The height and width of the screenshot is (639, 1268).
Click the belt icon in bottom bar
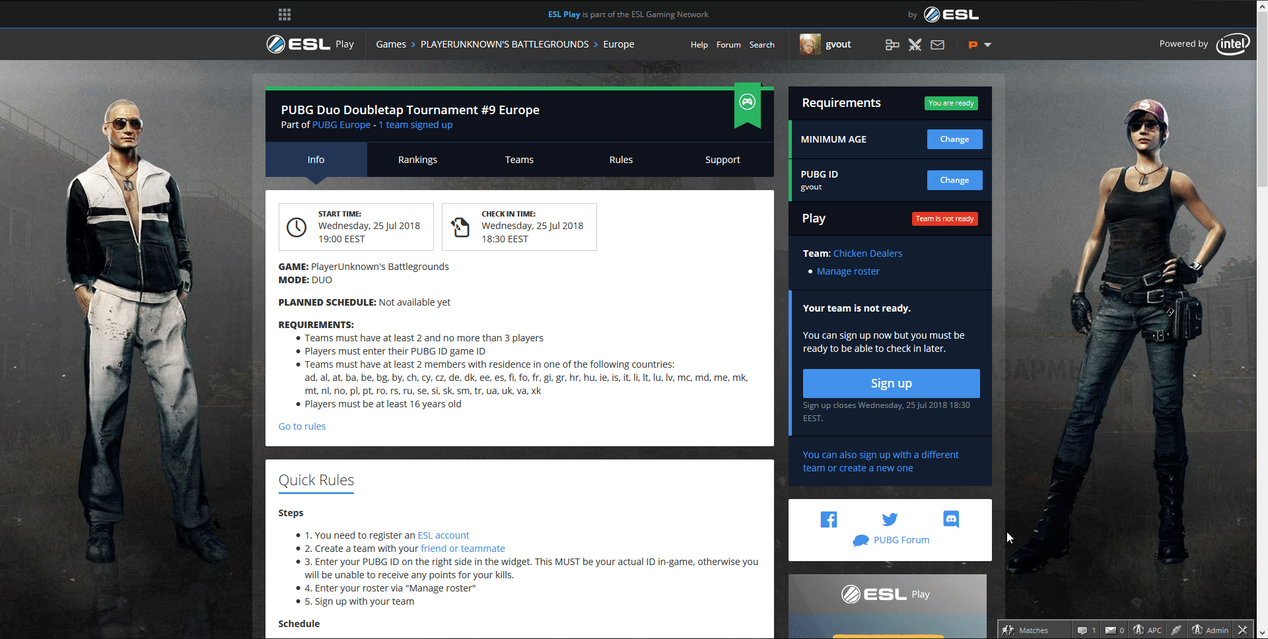1176,630
